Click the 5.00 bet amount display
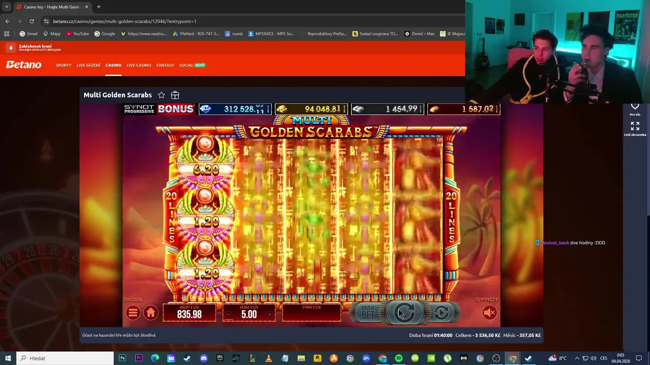This screenshot has width=650, height=365. [x=249, y=313]
